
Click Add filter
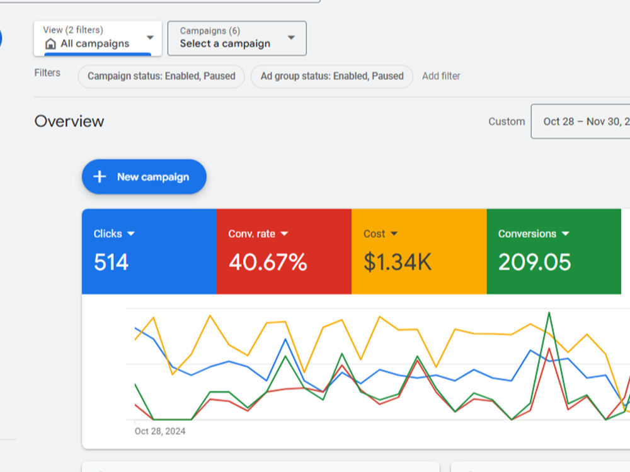pos(441,76)
